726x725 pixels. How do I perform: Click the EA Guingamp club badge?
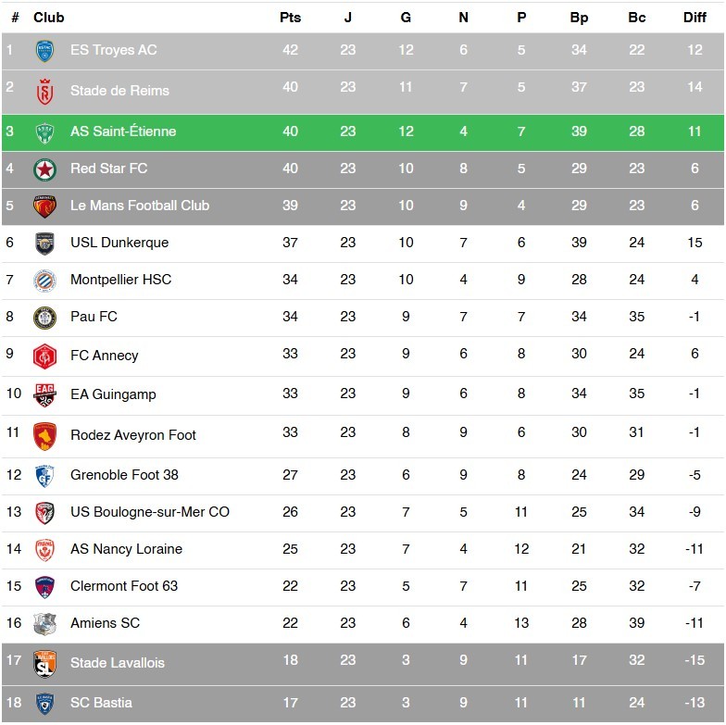click(44, 395)
